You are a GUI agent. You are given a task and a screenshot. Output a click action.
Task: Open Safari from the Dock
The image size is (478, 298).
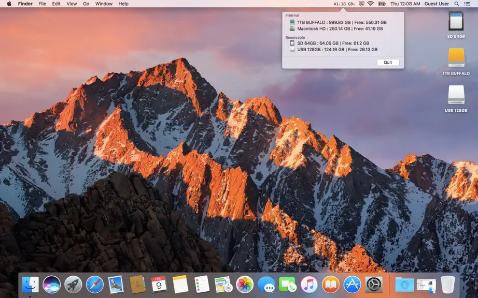pyautogui.click(x=94, y=285)
